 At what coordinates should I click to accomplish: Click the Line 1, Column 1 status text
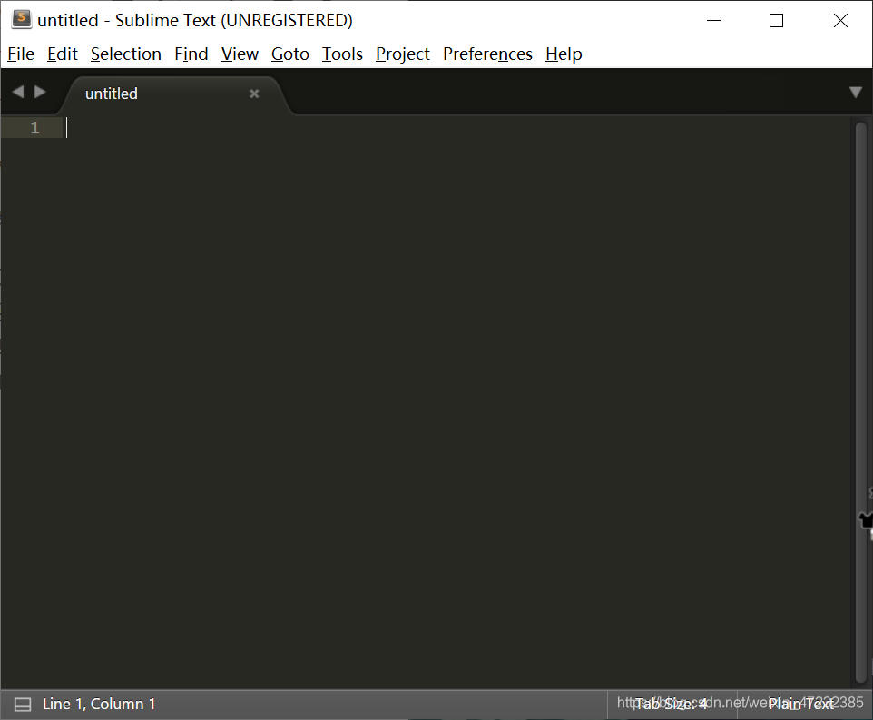pyautogui.click(x=99, y=704)
